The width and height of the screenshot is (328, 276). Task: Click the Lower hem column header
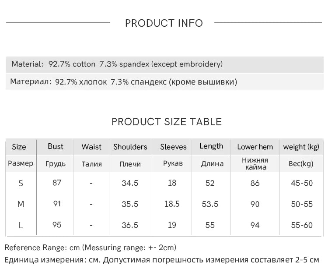click(255, 147)
